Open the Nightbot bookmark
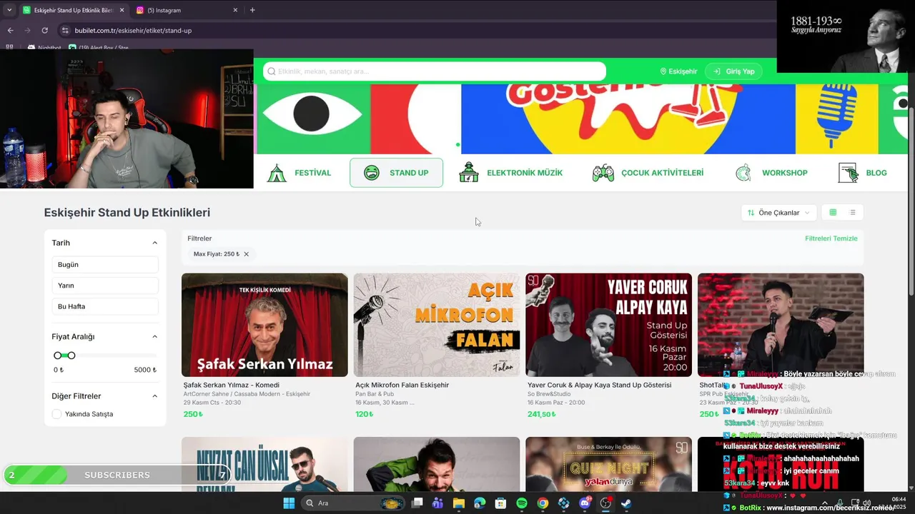915x514 pixels. (x=44, y=48)
